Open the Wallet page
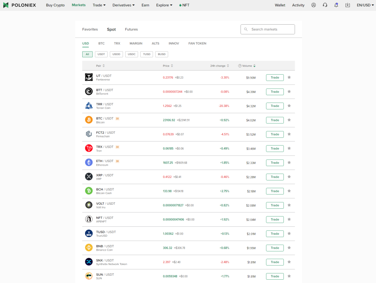The height and width of the screenshot is (283, 376). click(x=280, y=5)
